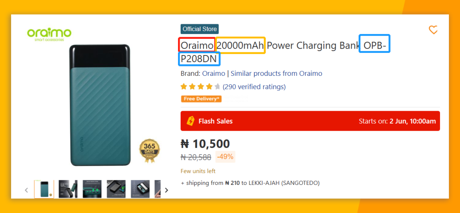Select the first green power bank thumbnail
This screenshot has height=213, width=460.
(x=44, y=189)
